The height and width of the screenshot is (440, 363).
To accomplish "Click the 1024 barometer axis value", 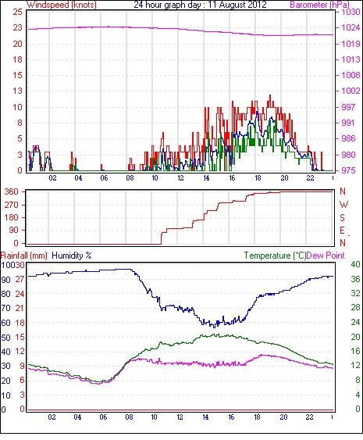I will (351, 27).
